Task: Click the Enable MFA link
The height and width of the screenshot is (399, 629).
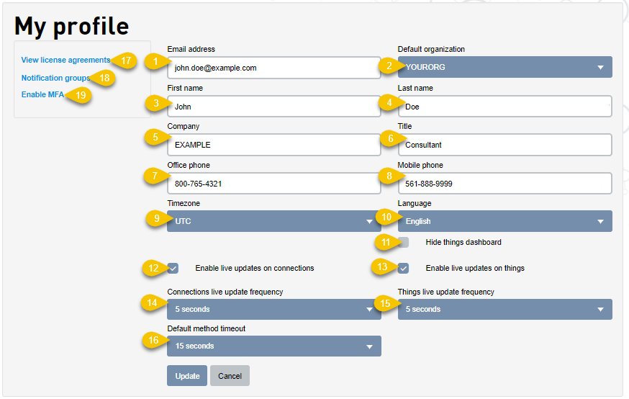Action: point(42,94)
